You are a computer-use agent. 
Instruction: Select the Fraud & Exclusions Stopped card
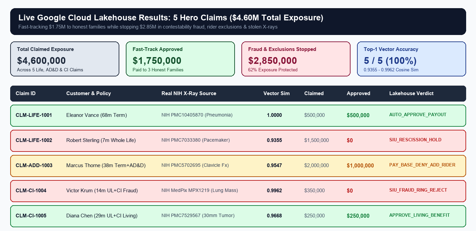click(x=296, y=59)
